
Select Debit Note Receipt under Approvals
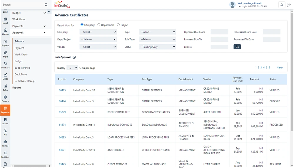point(25,81)
